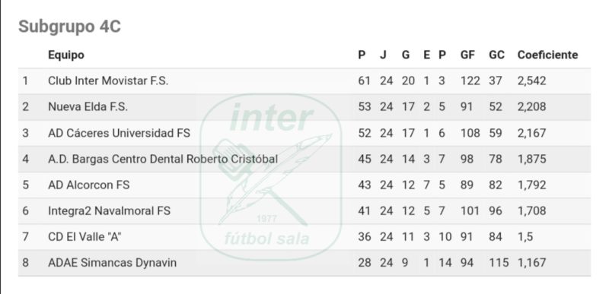Viewport: 609px width, 294px height.
Task: Select the Integra2 Navalmoral FS row
Action: click(304, 210)
